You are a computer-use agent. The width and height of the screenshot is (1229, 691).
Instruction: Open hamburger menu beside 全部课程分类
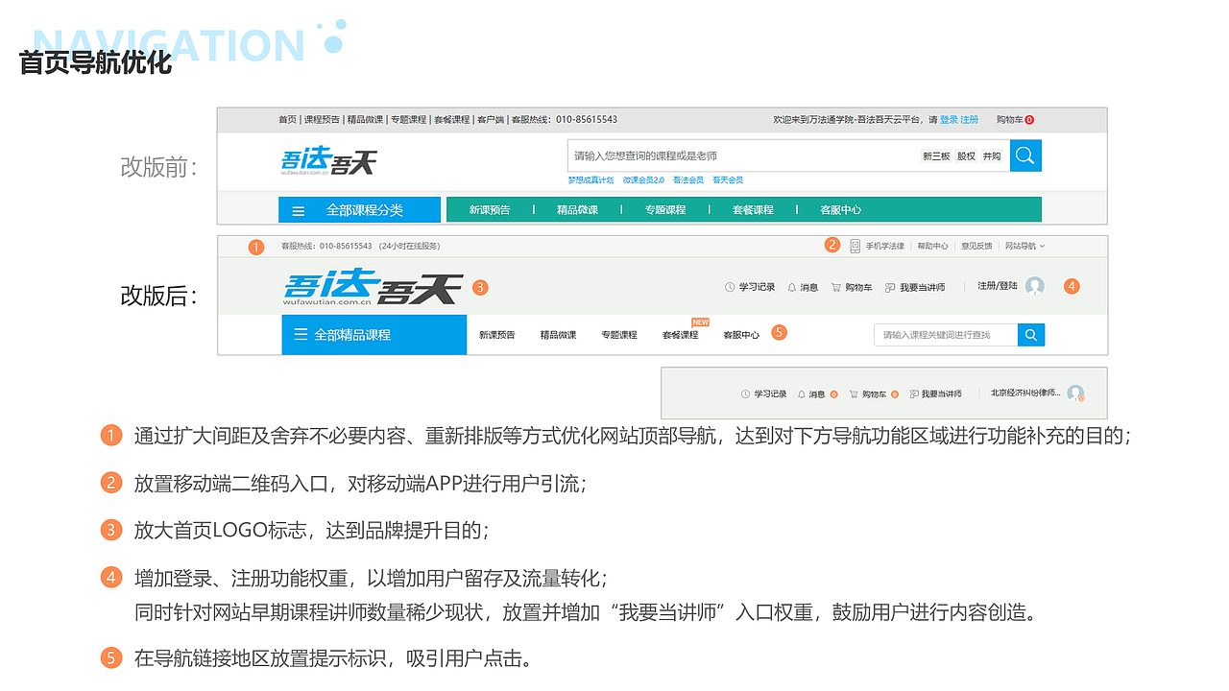coord(299,210)
